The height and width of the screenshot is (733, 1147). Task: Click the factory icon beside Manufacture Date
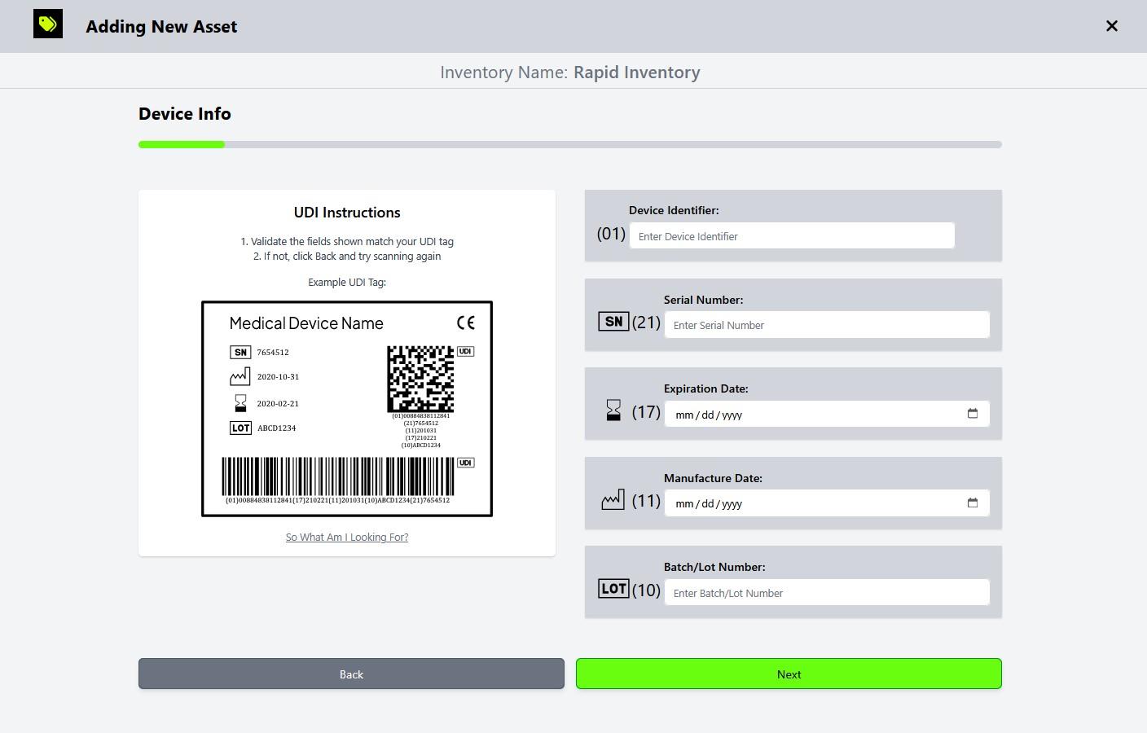613,499
